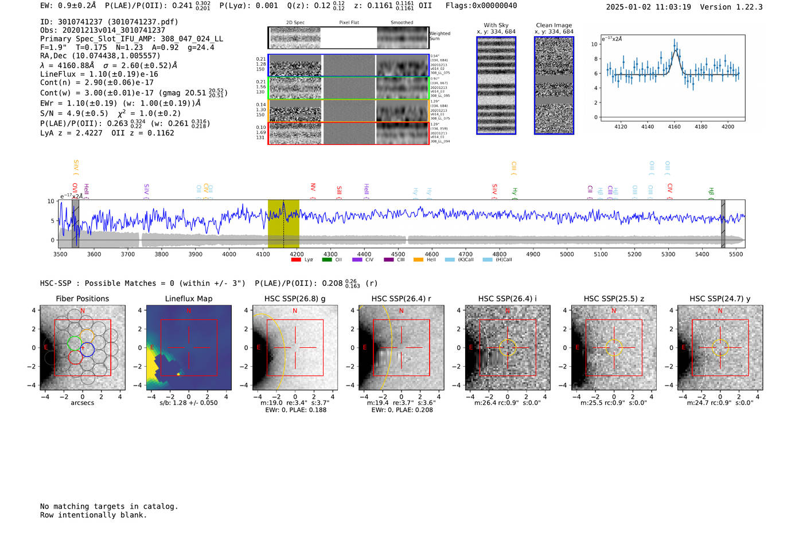Viewport: 803px width, 546px height.
Task: Select the blue-bordered 2D spectrum fiber row
Action: pyautogui.click(x=348, y=65)
